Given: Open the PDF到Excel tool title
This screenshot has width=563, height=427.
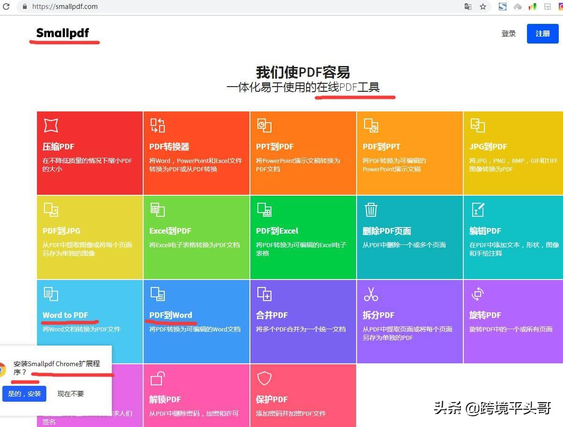Looking at the screenshot, I should pyautogui.click(x=277, y=231).
